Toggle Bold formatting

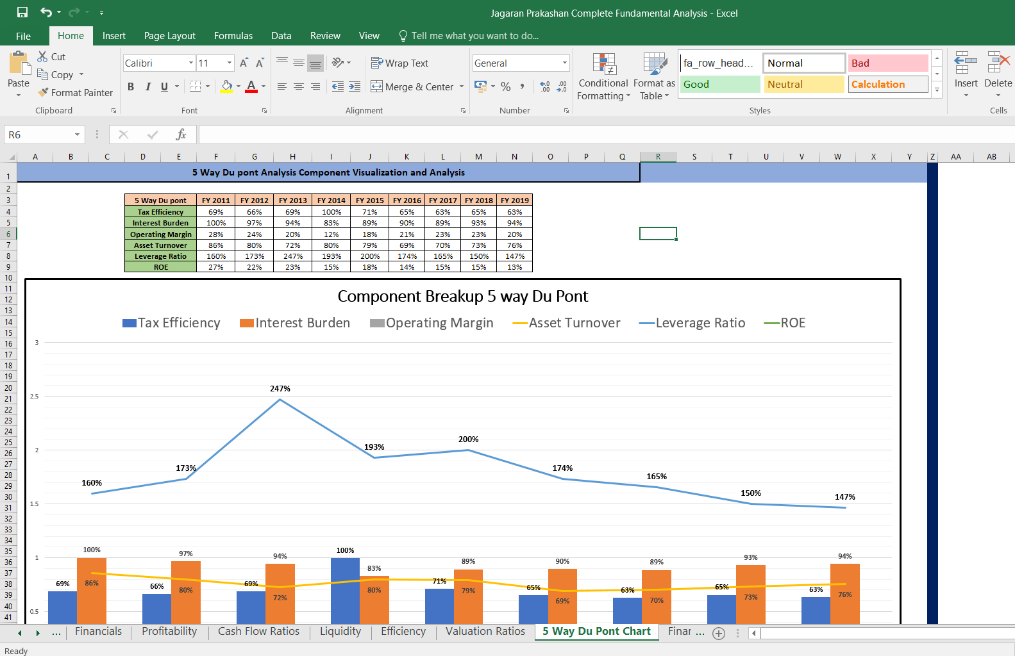131,86
